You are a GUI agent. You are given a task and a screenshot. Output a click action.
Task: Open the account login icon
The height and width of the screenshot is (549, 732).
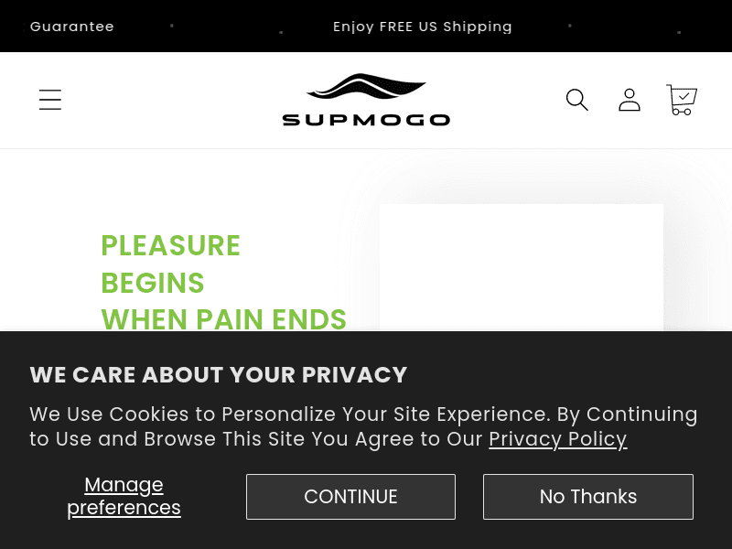(630, 100)
